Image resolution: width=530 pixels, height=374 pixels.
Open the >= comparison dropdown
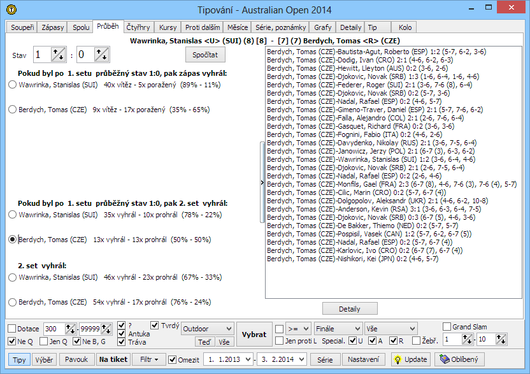click(x=298, y=329)
